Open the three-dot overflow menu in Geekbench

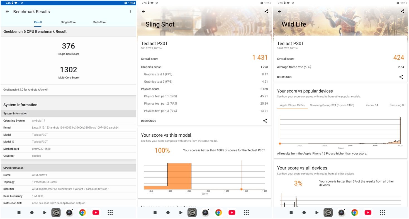click(131, 12)
